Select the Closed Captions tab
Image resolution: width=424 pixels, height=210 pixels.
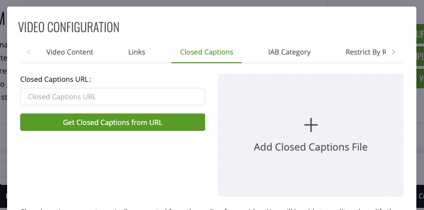[x=207, y=52]
